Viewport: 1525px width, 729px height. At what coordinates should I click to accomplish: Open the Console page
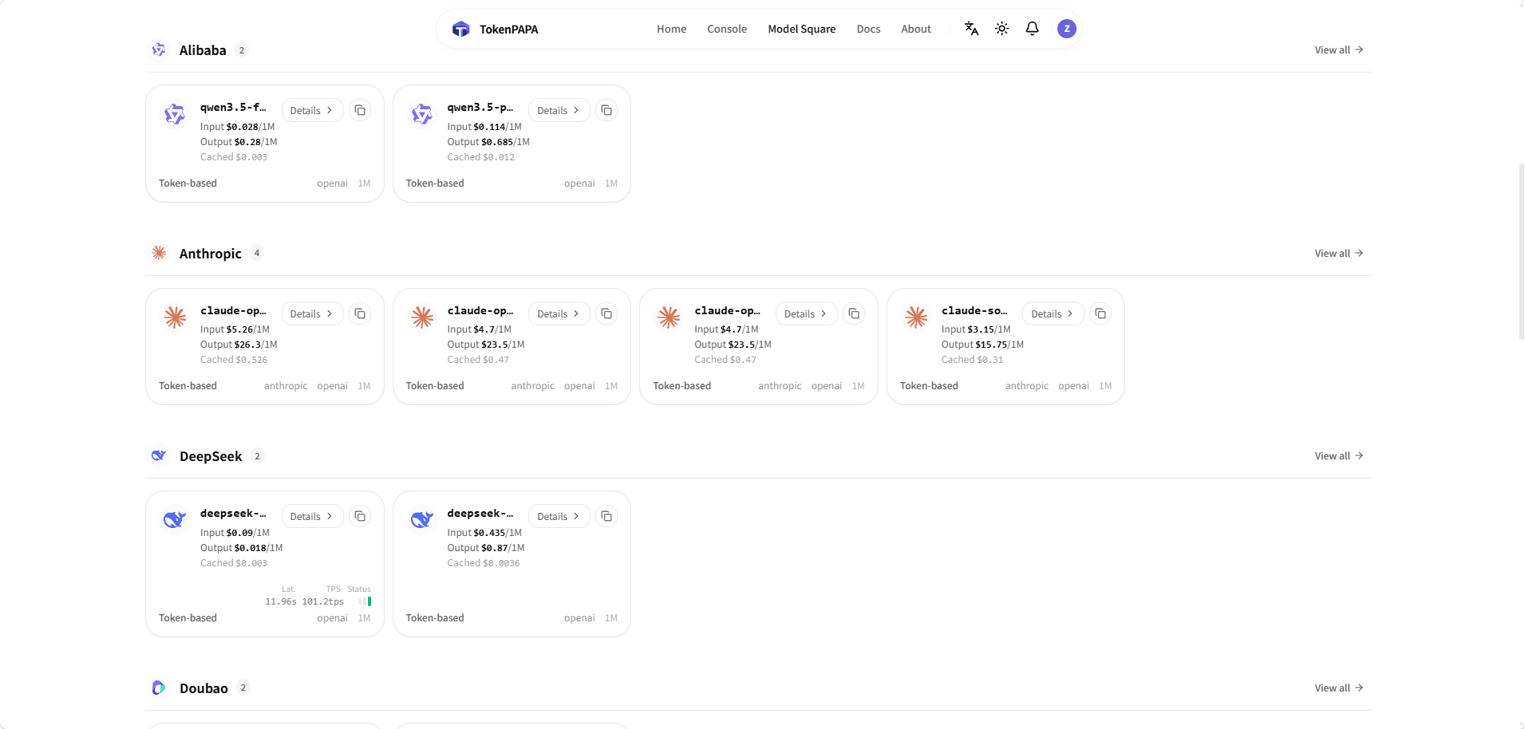coord(727,29)
